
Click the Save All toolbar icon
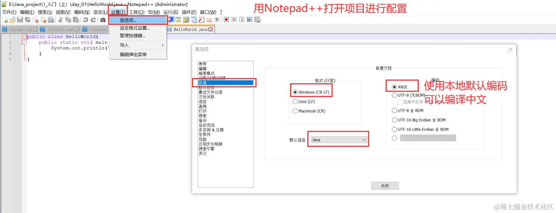[x=28, y=20]
